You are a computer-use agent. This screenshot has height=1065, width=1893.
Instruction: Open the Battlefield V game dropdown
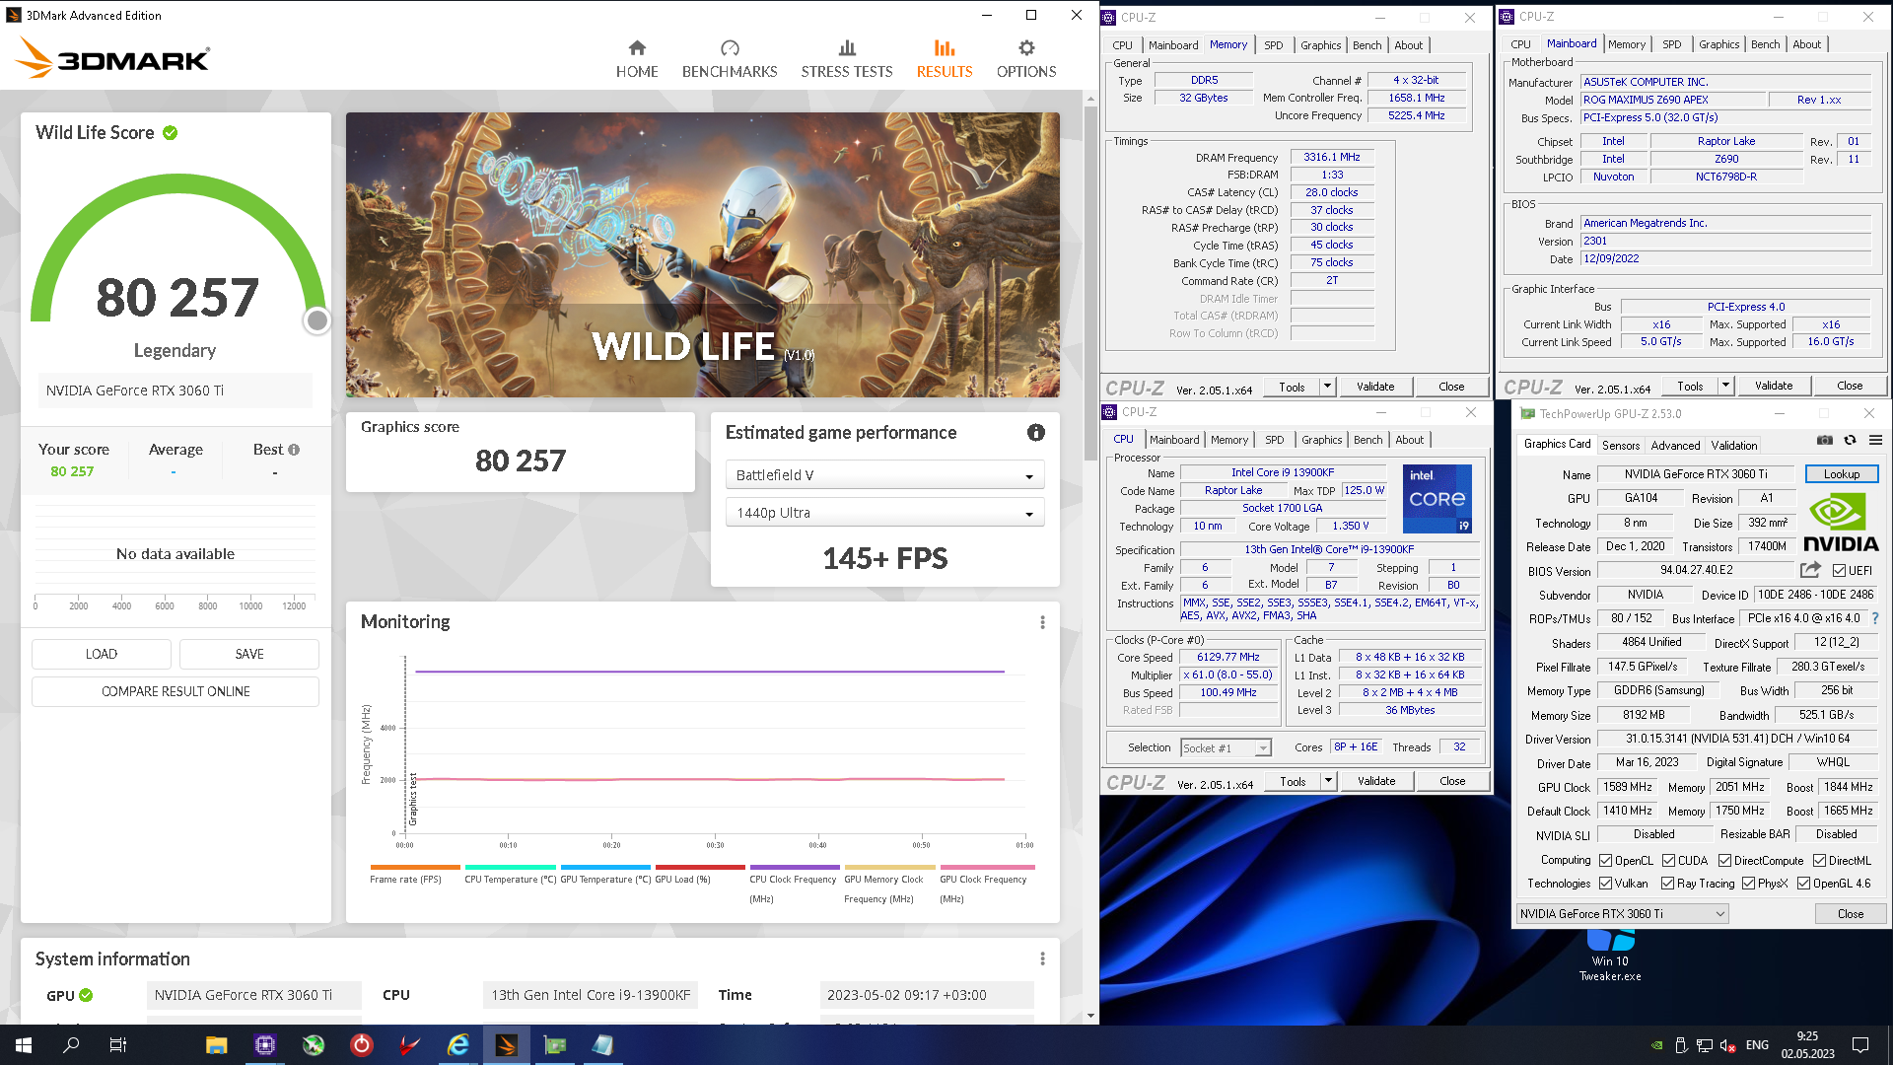click(x=884, y=475)
